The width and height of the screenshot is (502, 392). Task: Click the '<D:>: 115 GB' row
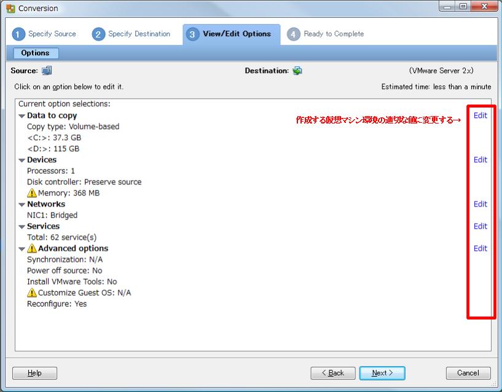(x=53, y=149)
